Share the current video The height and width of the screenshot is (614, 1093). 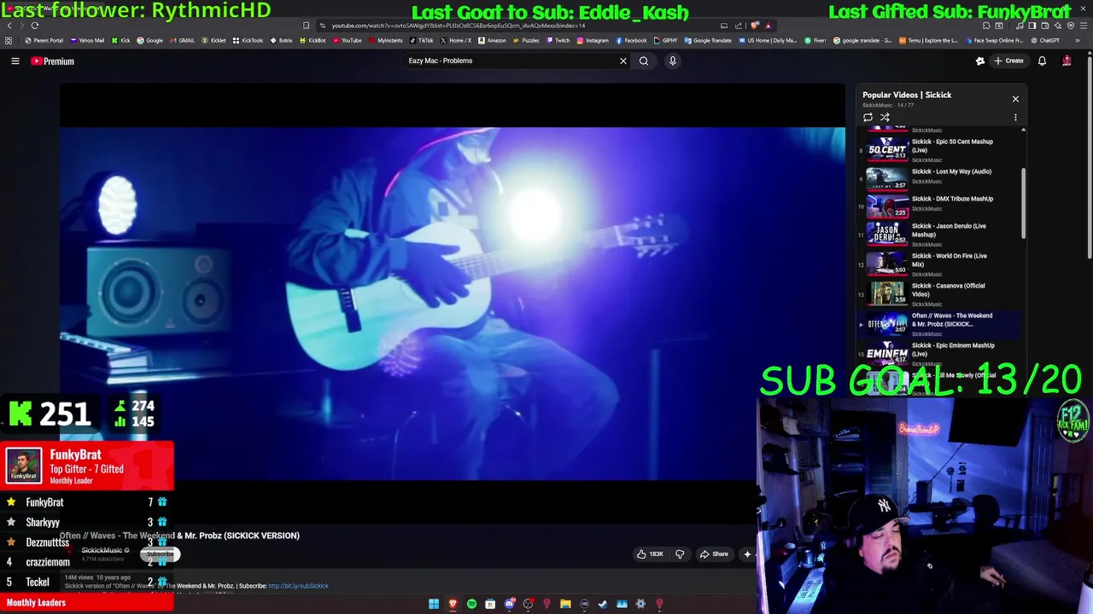click(714, 554)
